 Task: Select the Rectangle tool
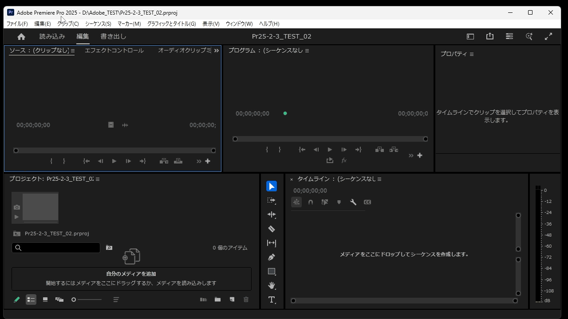click(x=272, y=272)
